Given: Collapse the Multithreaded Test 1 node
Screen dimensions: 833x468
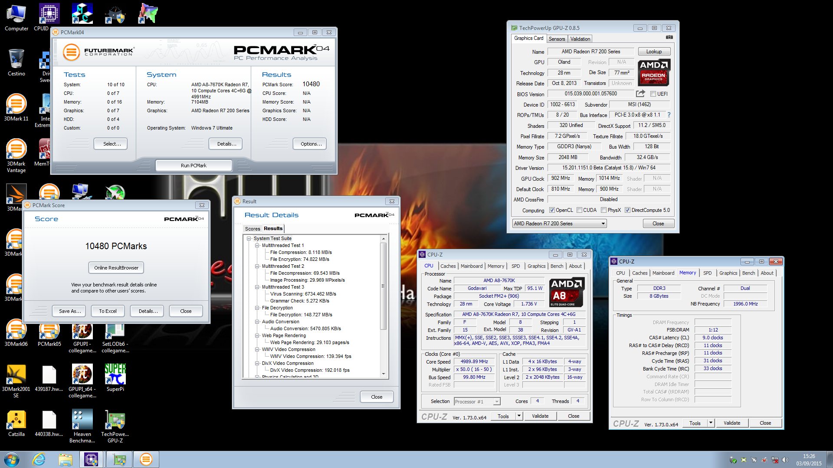Looking at the screenshot, I should click(257, 245).
